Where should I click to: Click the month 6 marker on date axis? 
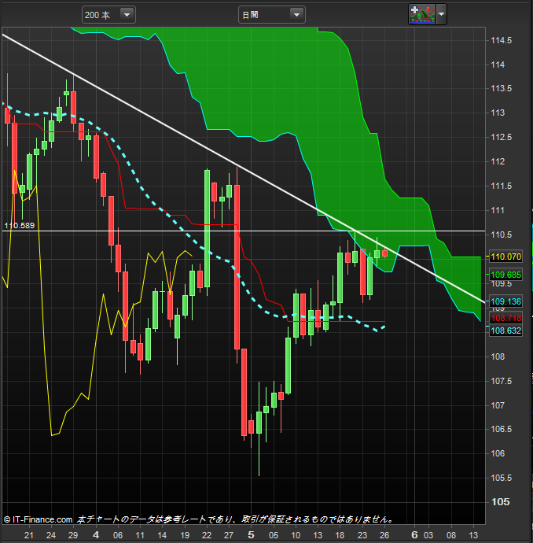click(414, 535)
